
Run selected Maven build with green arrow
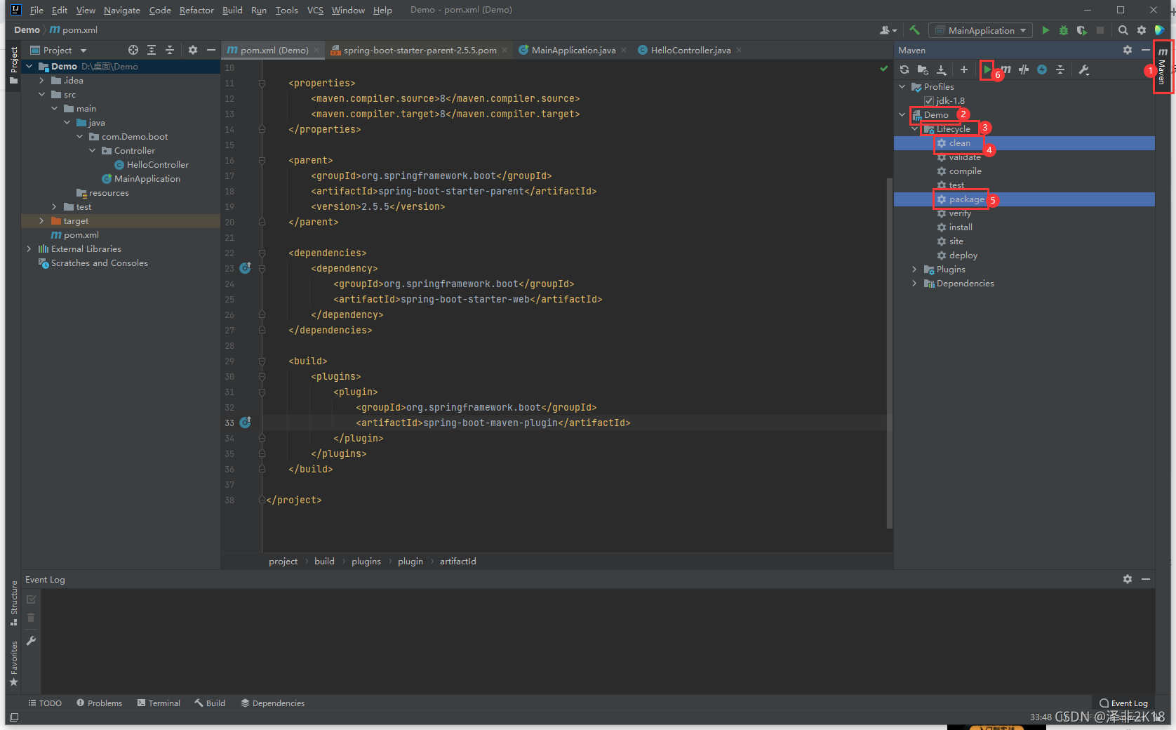pos(987,69)
